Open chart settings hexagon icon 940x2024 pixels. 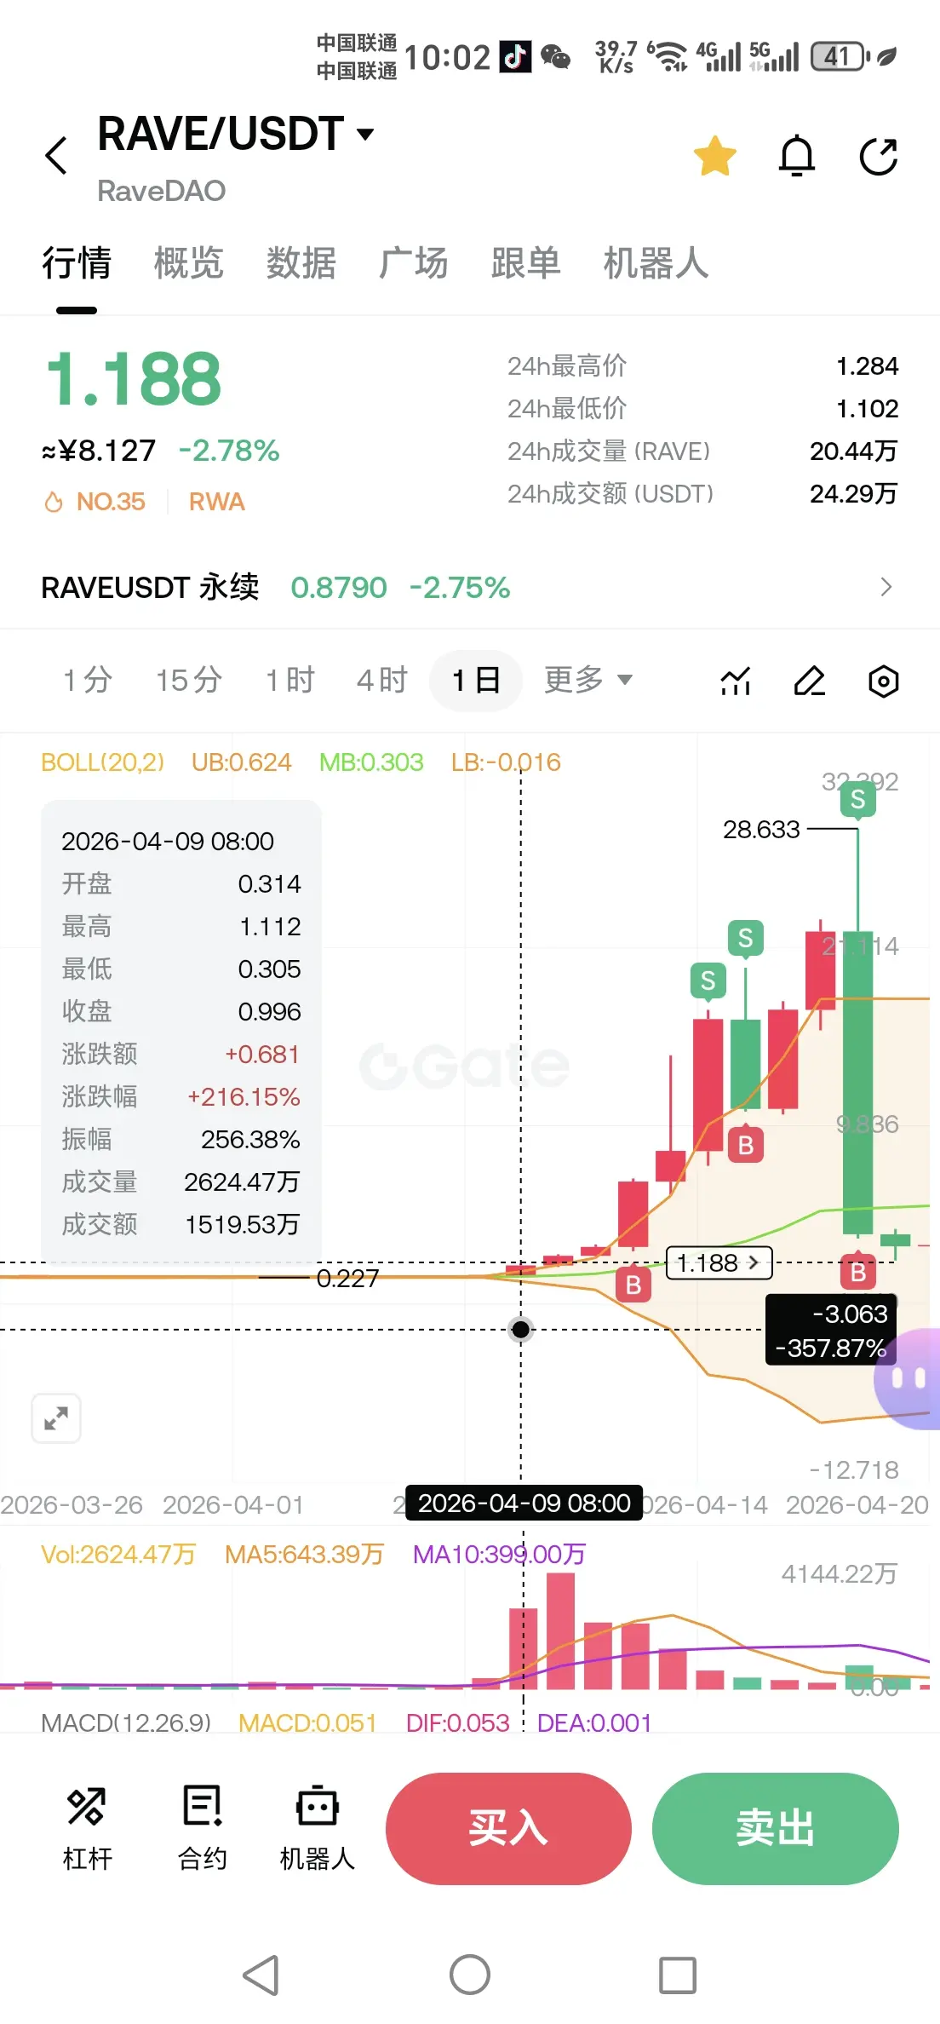(x=883, y=681)
